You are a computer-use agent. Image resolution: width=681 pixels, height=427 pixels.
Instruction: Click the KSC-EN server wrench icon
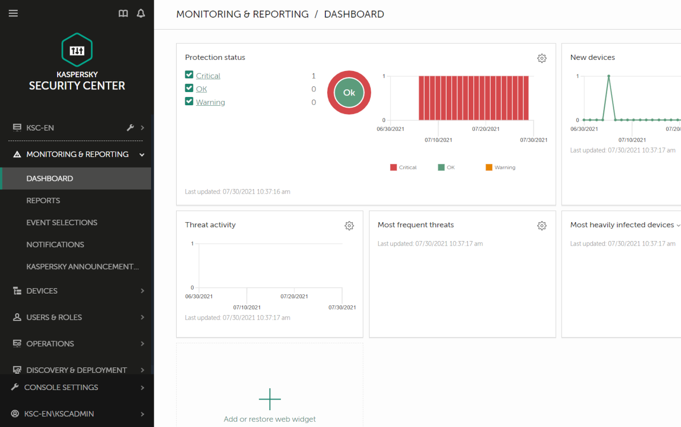tap(130, 128)
